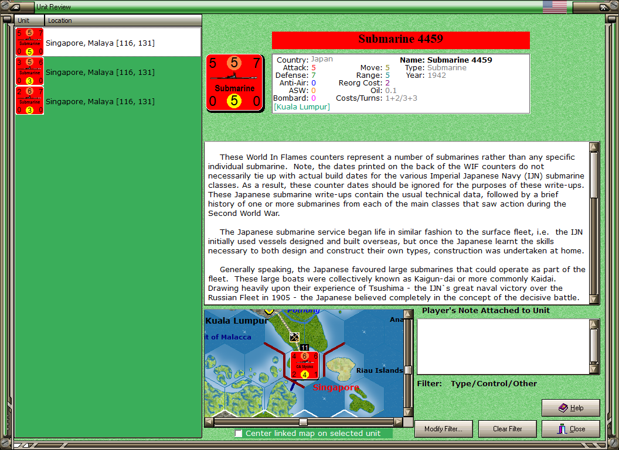
Task: Open Help
Action: click(570, 408)
